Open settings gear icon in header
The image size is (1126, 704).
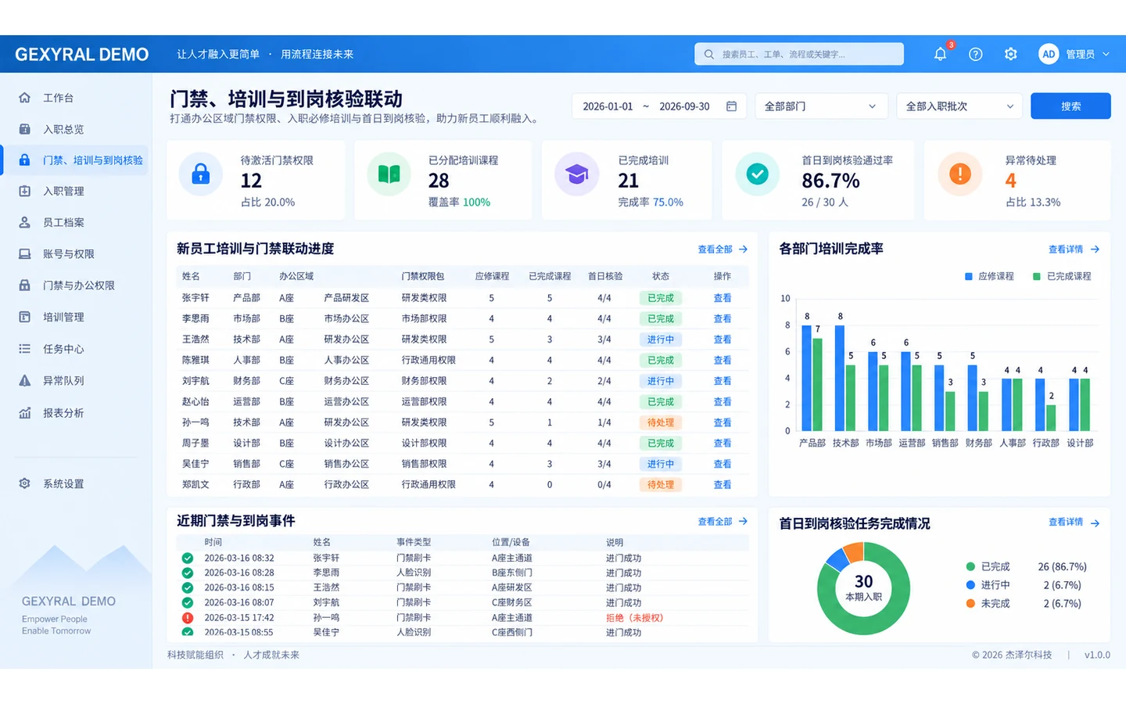point(1010,54)
